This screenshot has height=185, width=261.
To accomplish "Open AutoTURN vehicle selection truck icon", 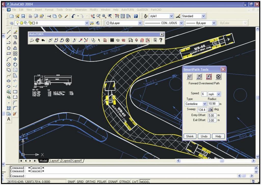I will (x=43, y=40).
